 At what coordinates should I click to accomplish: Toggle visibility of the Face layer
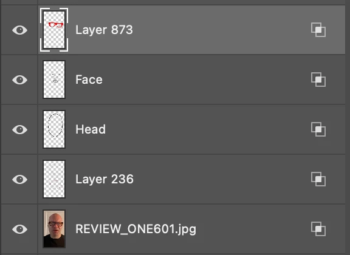19,80
